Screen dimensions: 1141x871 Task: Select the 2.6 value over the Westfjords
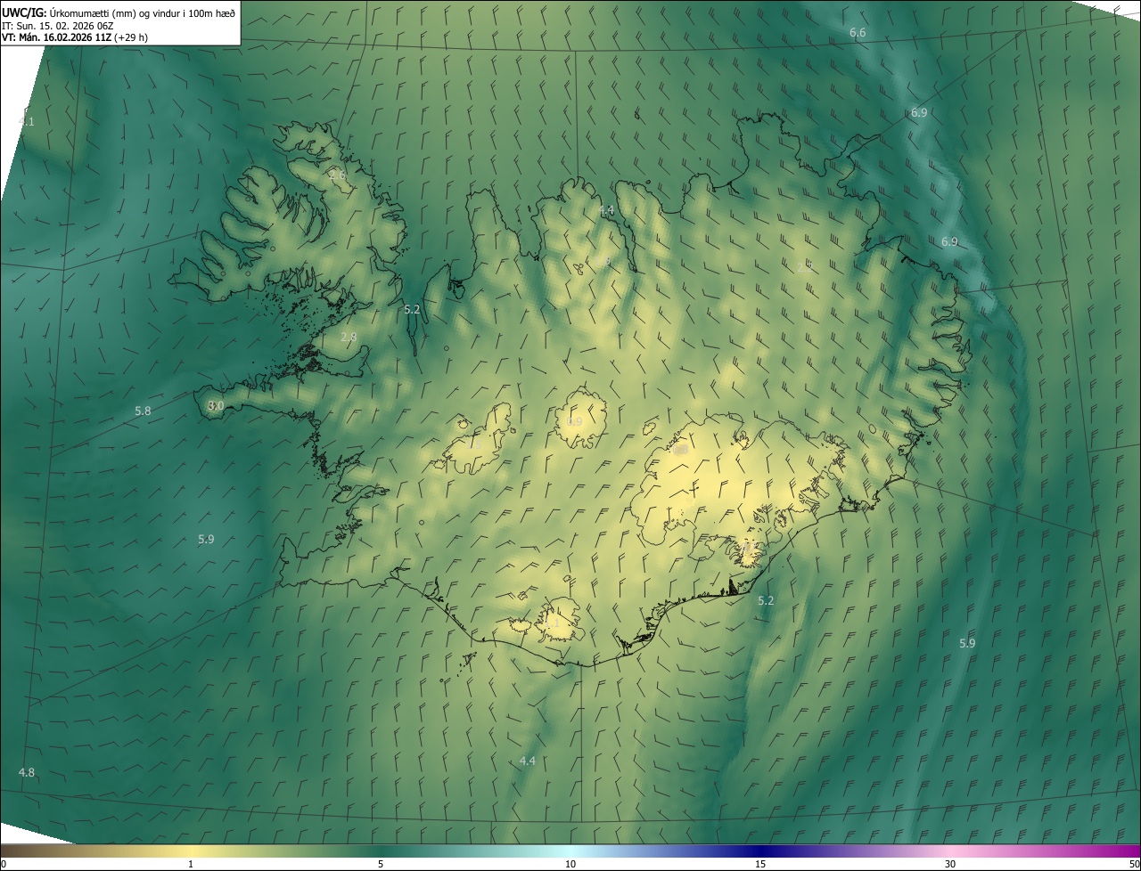(337, 175)
